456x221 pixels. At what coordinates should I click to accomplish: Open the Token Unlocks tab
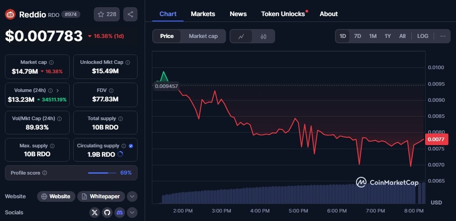click(284, 14)
